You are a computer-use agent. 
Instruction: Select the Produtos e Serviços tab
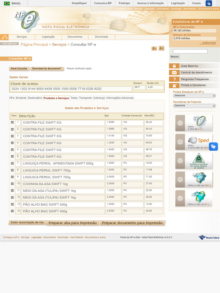point(56,98)
